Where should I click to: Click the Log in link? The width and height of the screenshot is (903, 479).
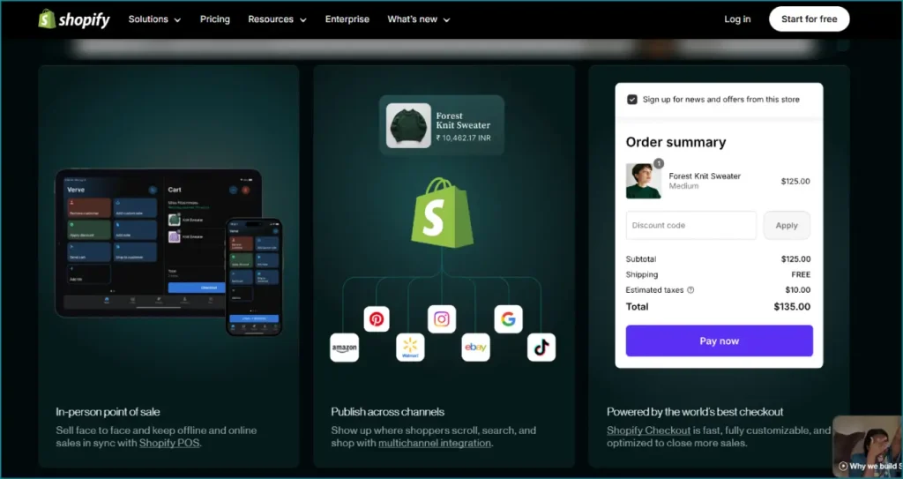click(x=737, y=19)
